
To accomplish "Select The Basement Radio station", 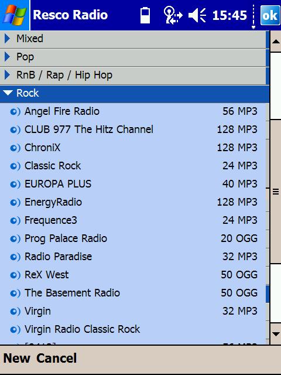I will [x=72, y=293].
